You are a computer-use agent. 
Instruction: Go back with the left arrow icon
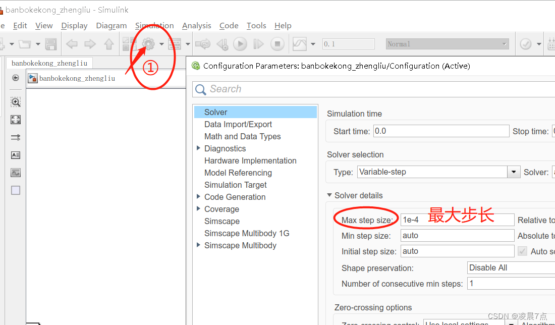pos(72,44)
